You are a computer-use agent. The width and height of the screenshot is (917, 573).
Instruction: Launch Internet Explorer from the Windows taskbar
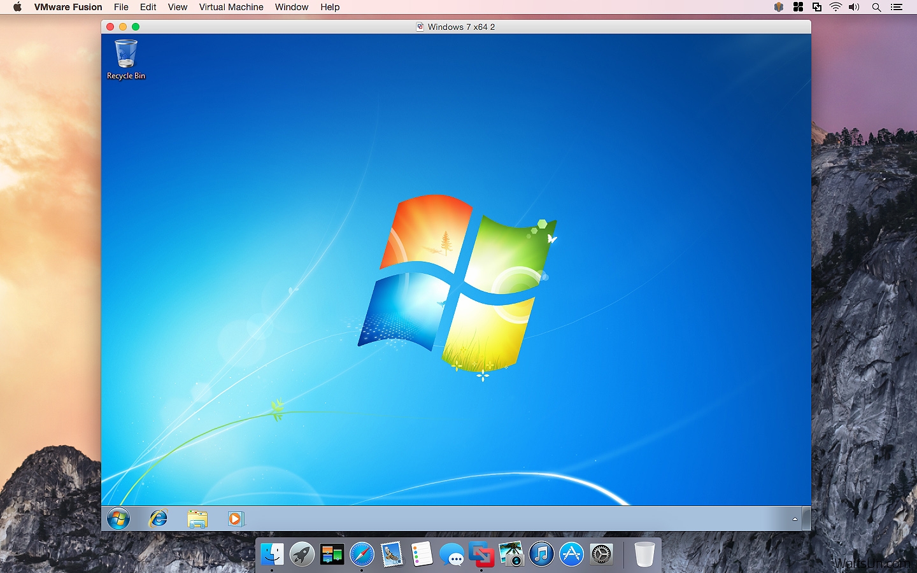[x=158, y=519]
